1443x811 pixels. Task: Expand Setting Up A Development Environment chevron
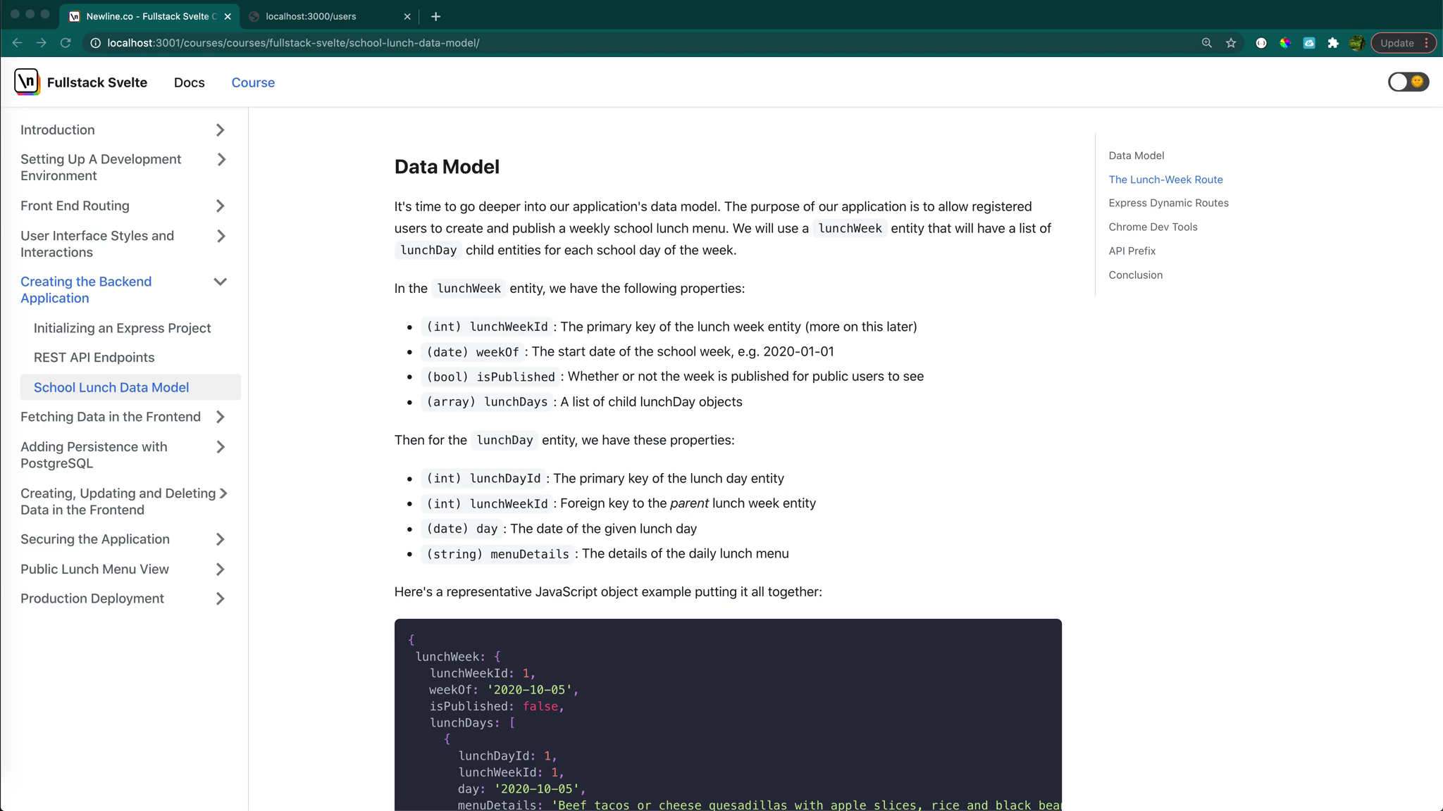pyautogui.click(x=221, y=160)
